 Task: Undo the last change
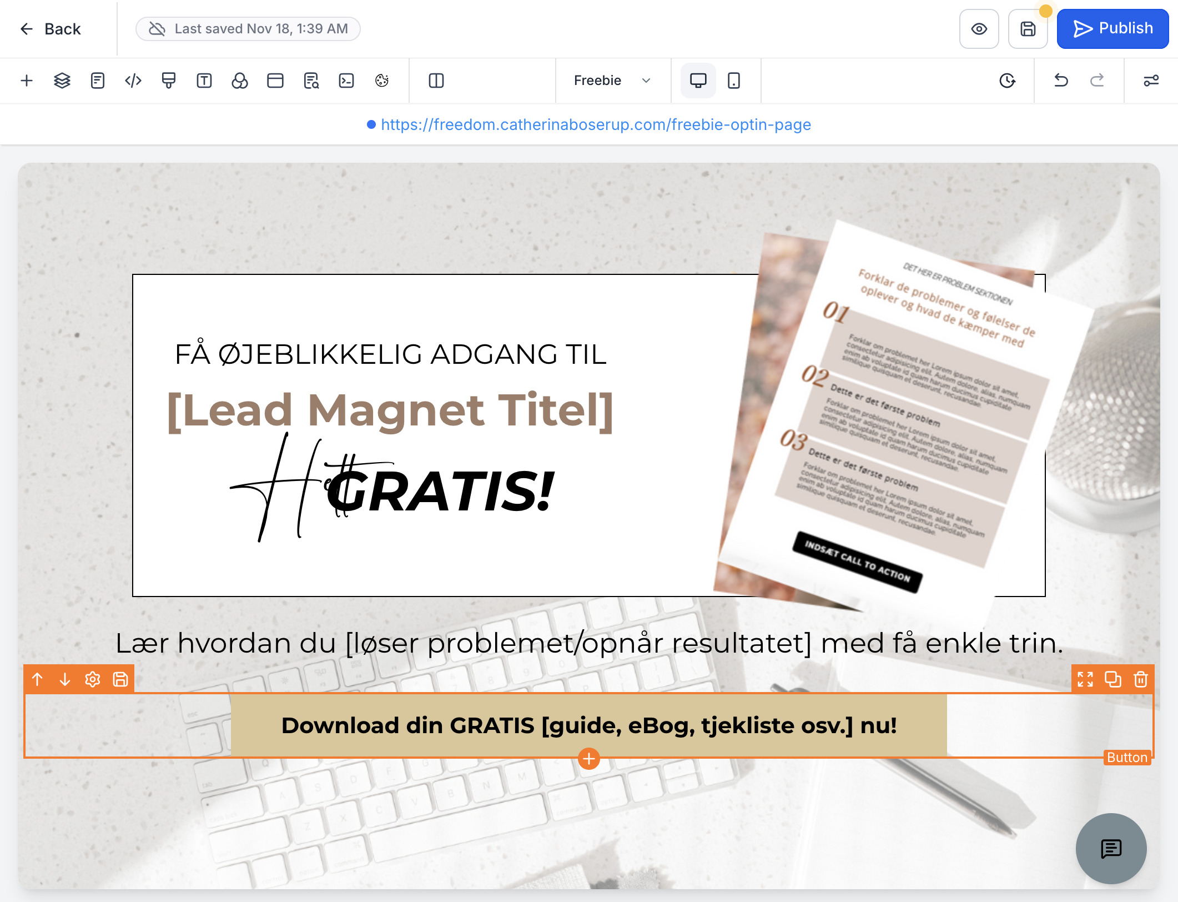(1061, 81)
